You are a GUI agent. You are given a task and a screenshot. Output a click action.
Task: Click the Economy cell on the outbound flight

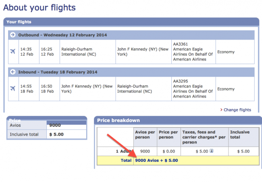pos(226,52)
